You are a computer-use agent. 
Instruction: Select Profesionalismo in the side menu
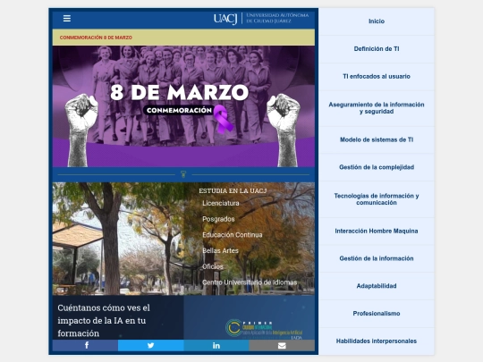click(x=377, y=314)
